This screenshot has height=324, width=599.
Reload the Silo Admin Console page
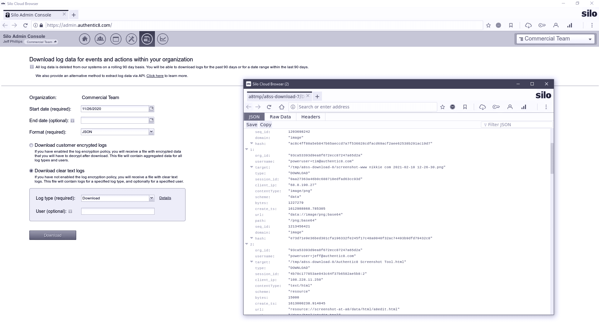click(26, 25)
